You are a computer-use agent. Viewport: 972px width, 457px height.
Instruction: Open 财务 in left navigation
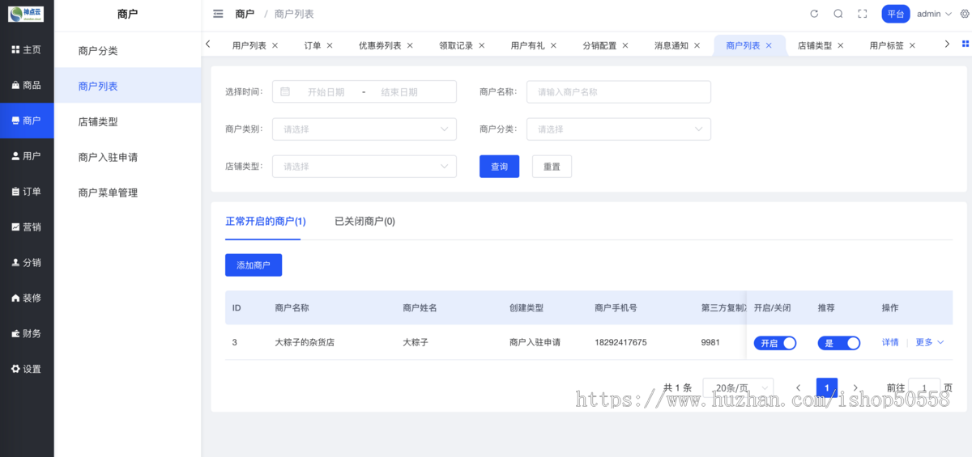[27, 333]
